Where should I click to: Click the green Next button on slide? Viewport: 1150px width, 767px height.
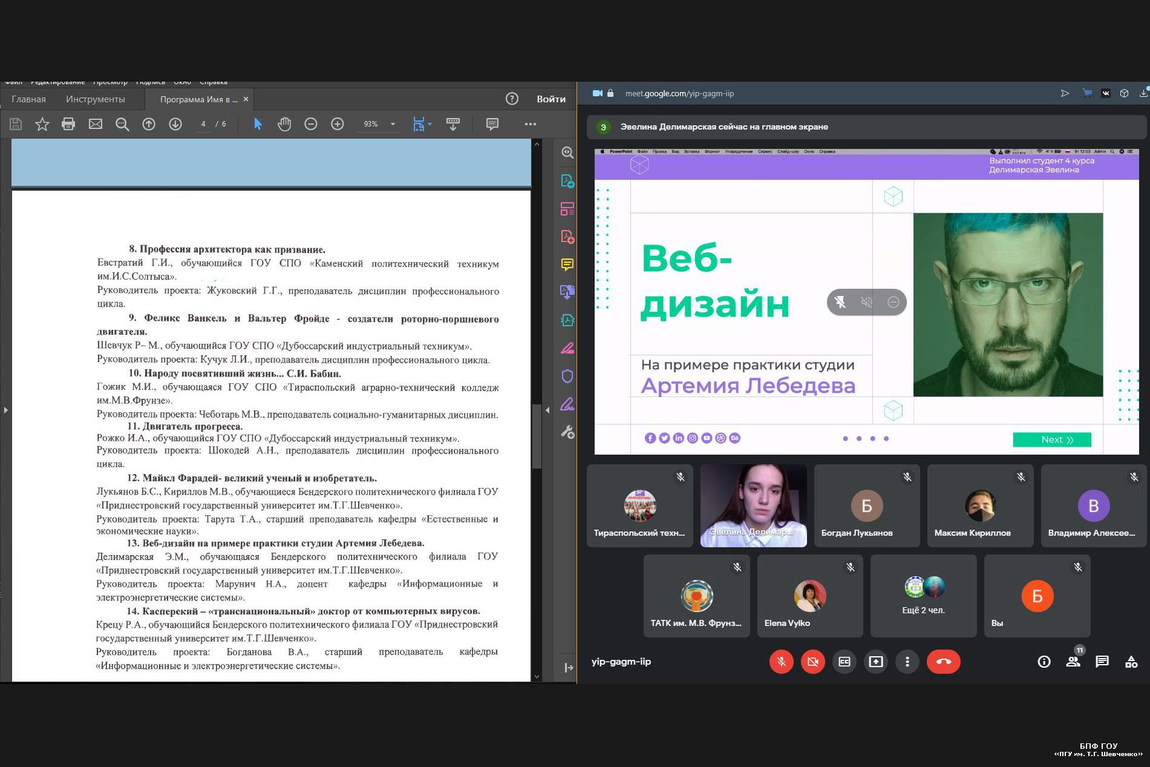(1052, 439)
